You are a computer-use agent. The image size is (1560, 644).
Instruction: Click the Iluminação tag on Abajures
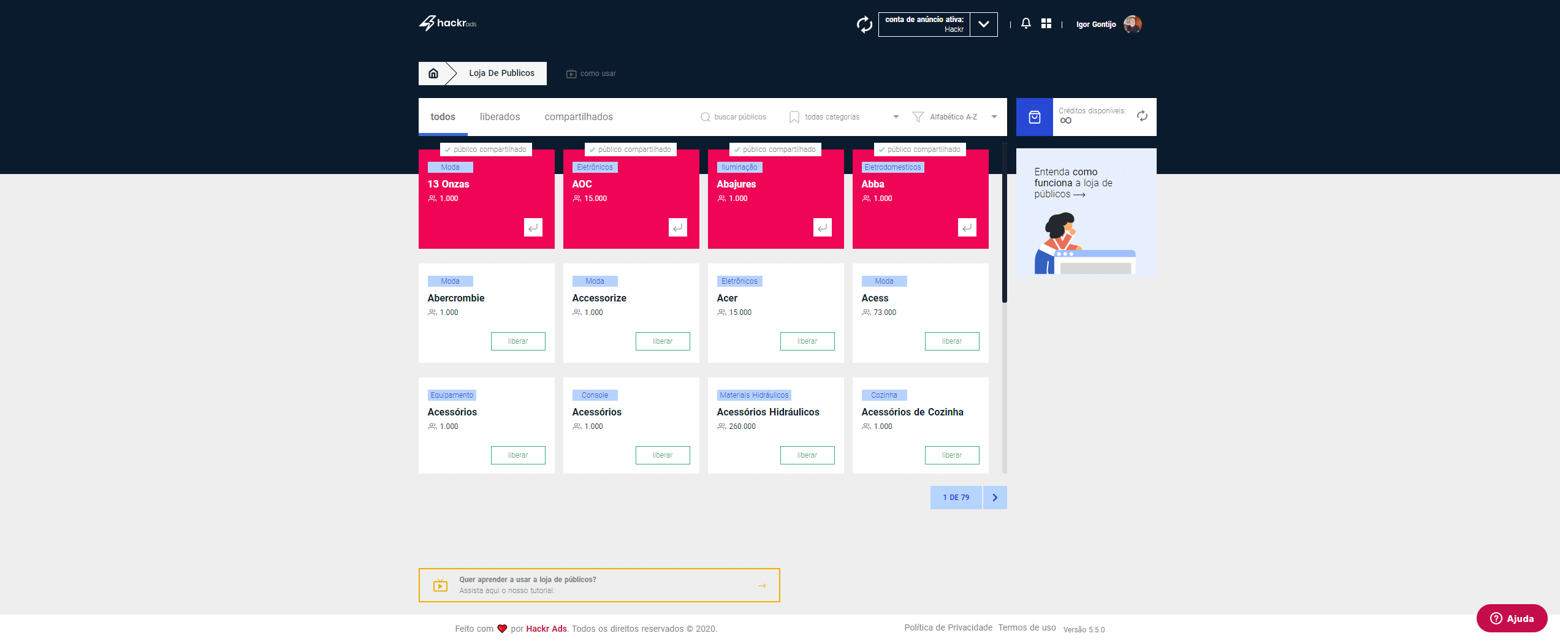[x=739, y=167]
